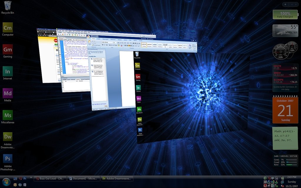Open the Miscellanea (Ms) desktop icon
This screenshot has height=188, width=301.
tap(8, 117)
